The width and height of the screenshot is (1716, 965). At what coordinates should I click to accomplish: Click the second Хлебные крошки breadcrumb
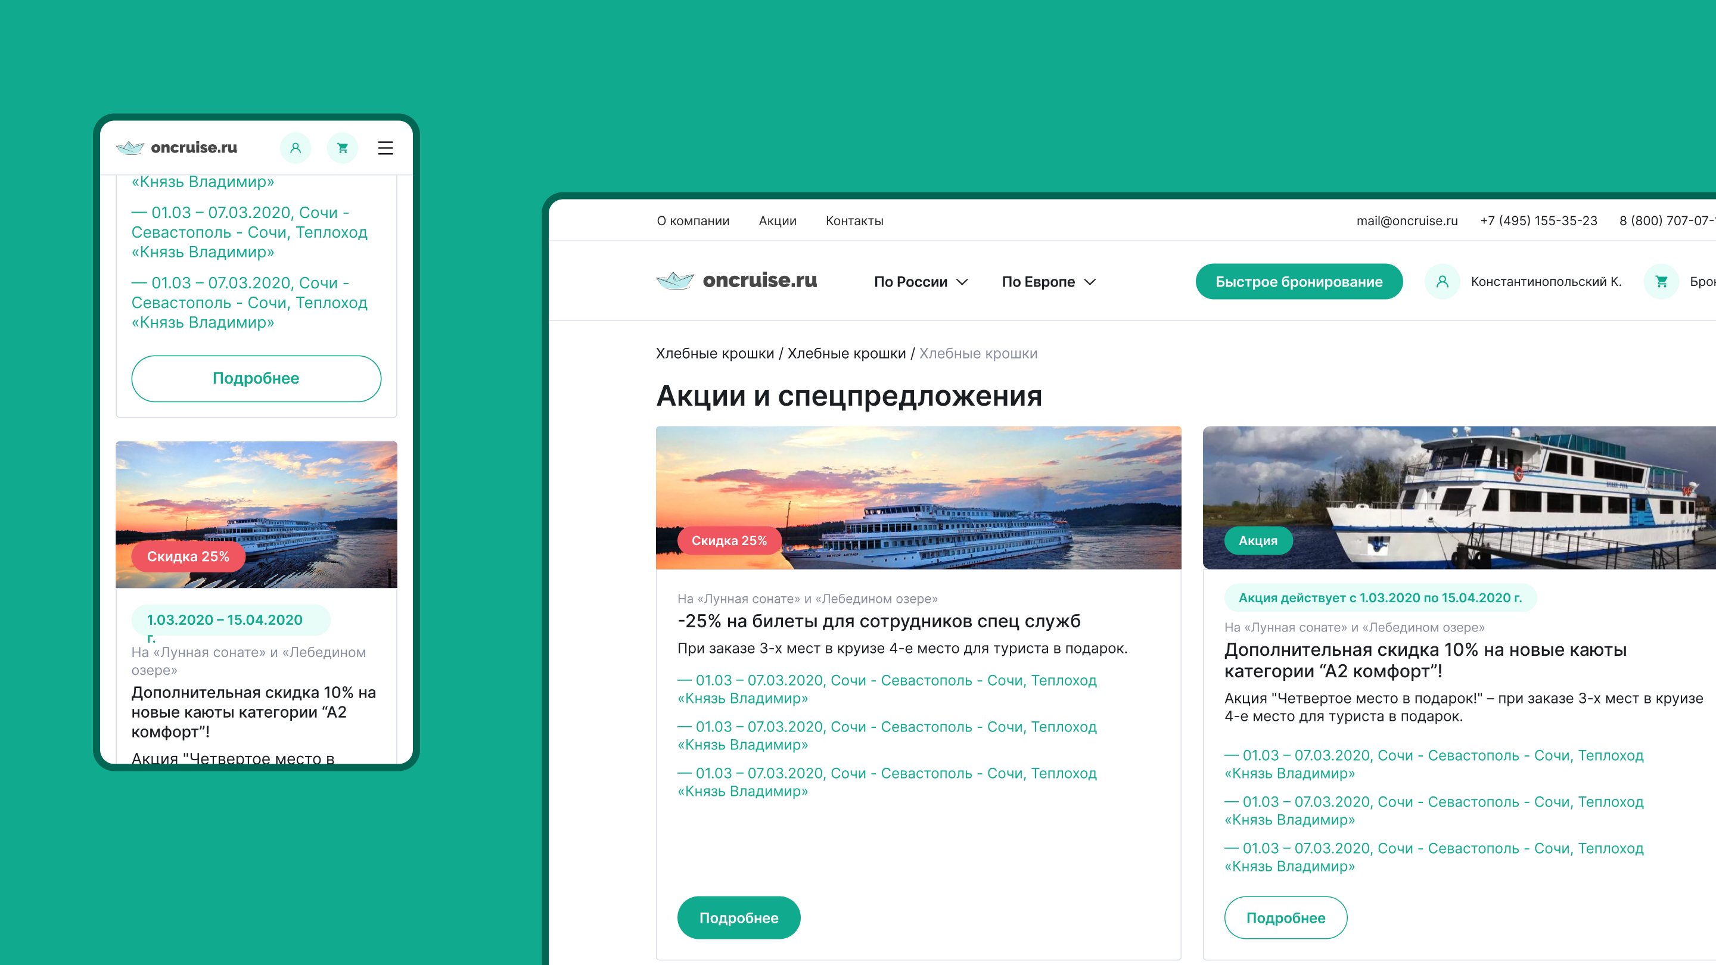click(x=847, y=353)
